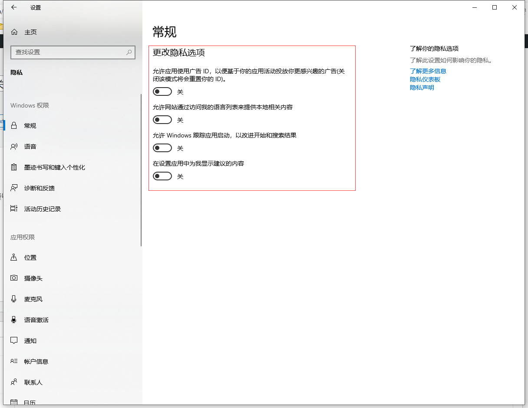The image size is (528, 408).
Task: Click the 语音 speech icon in sidebar
Action: click(14, 147)
